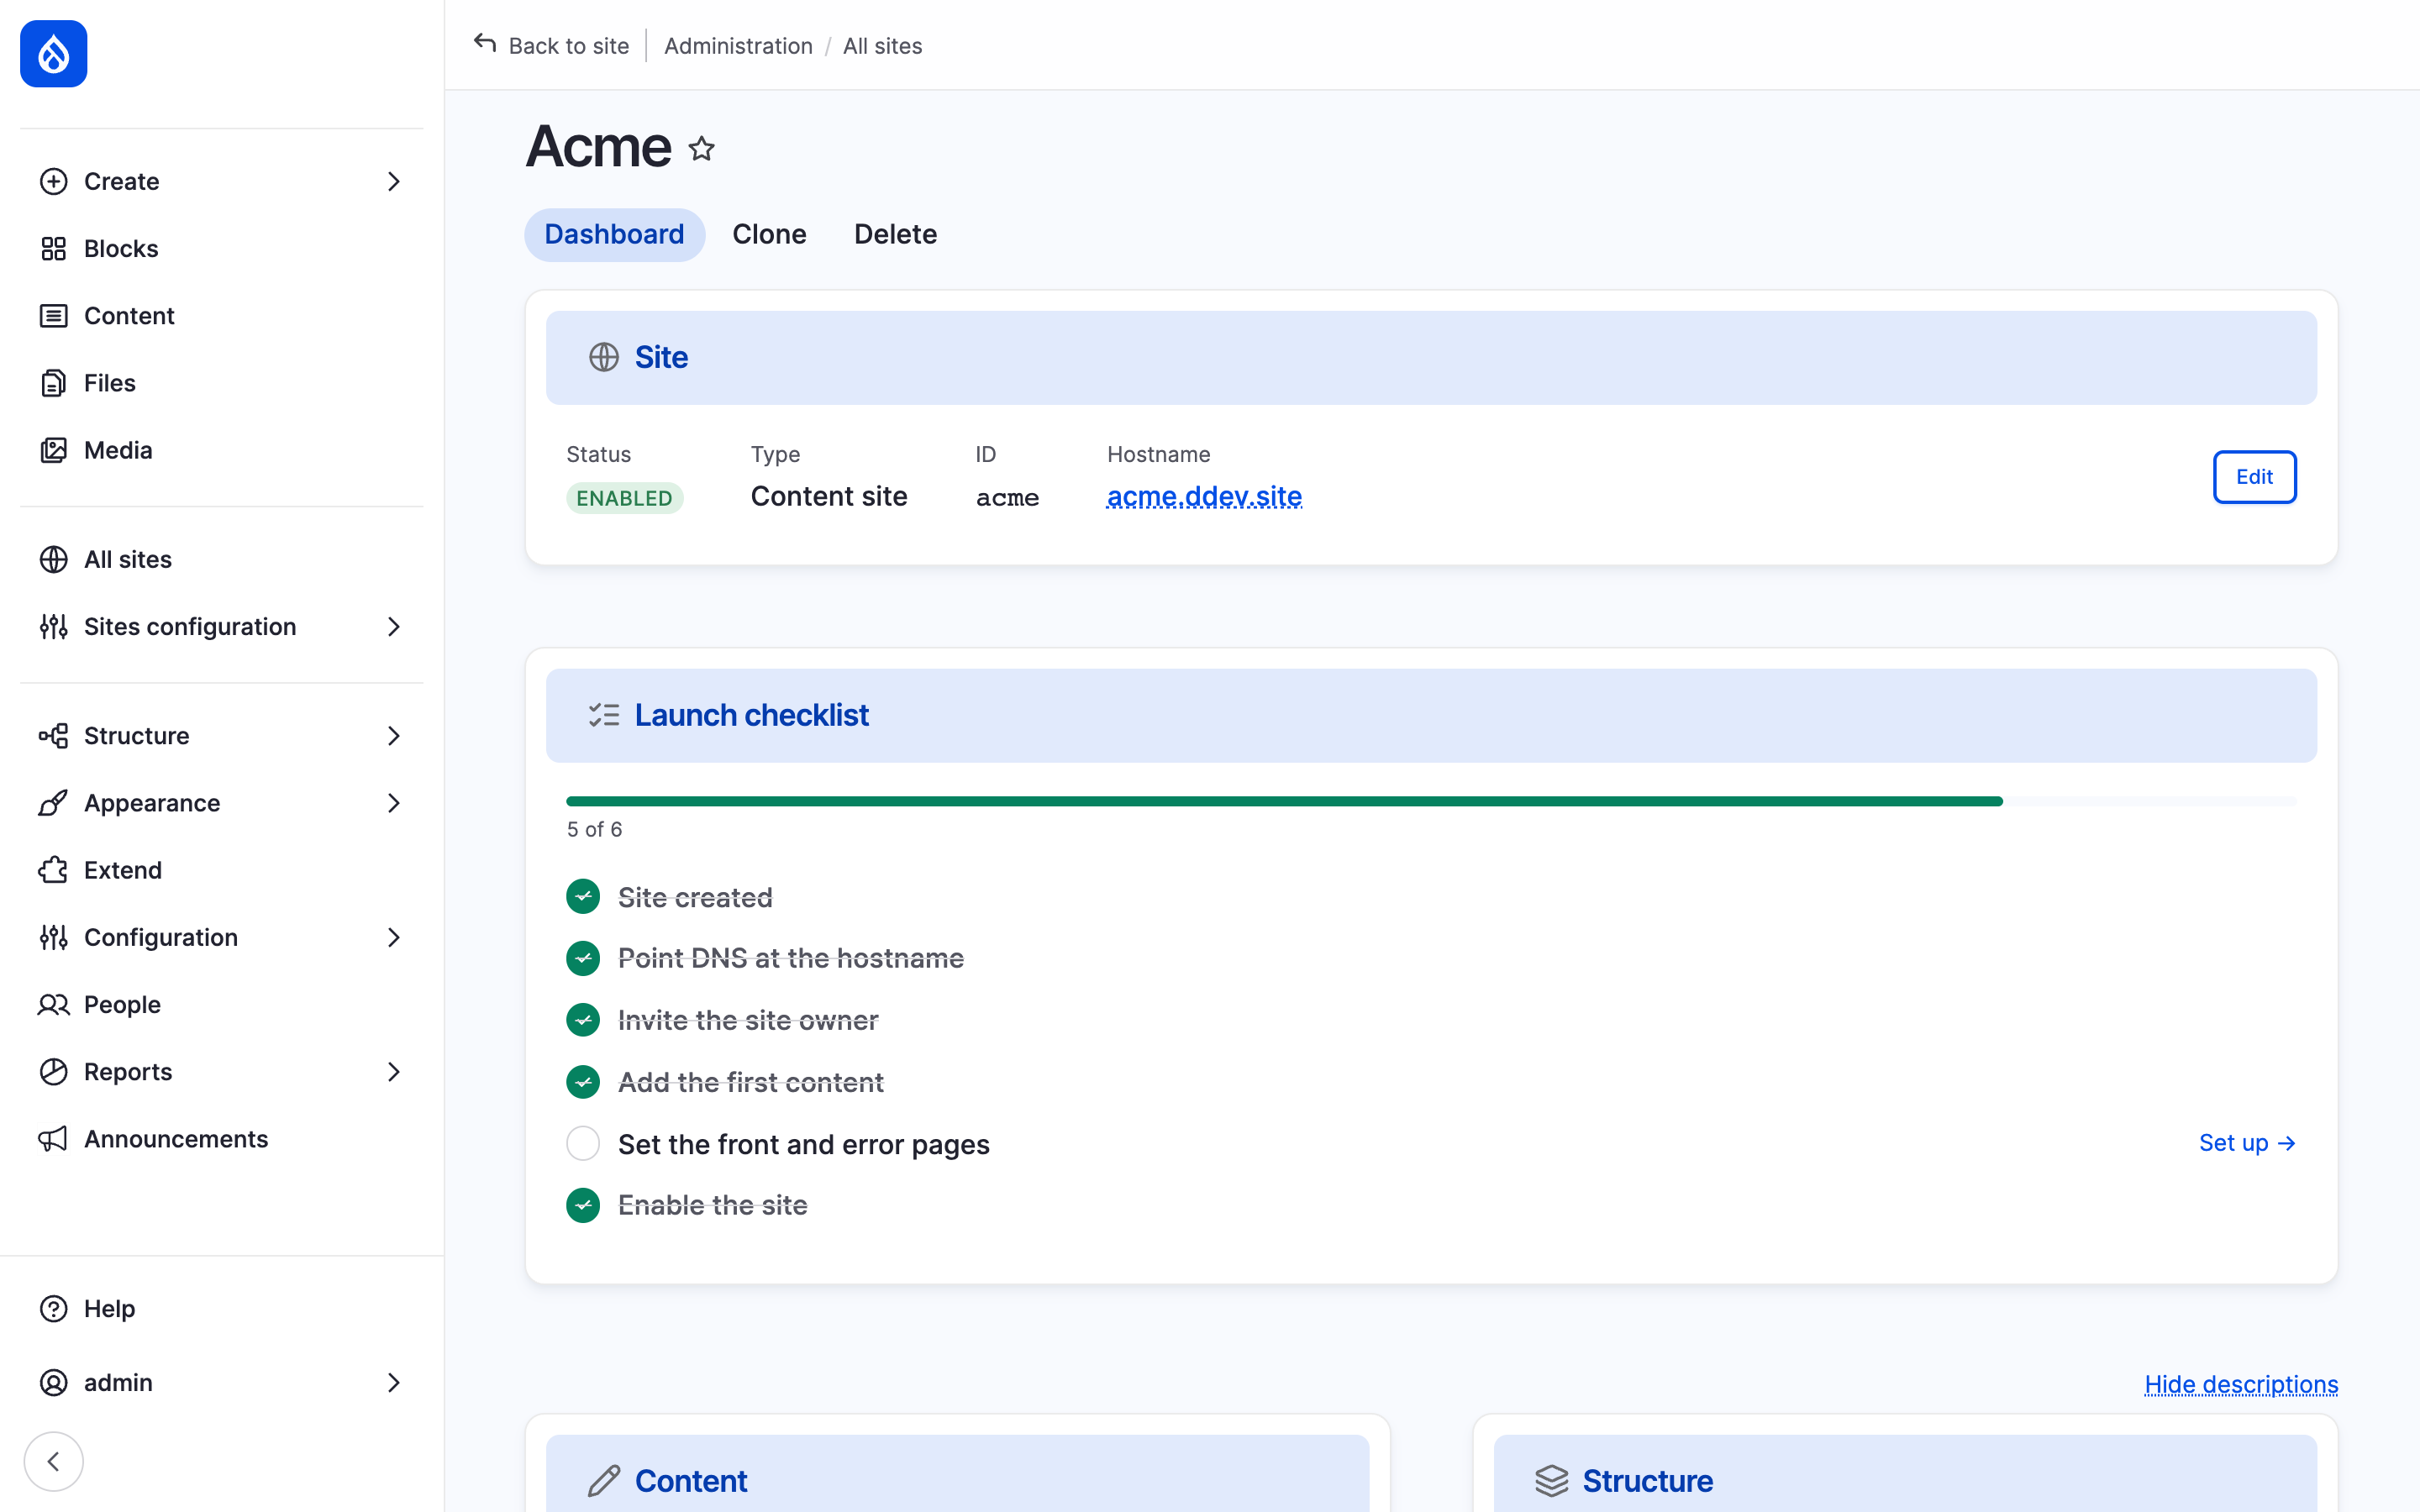Click the Back to site arrow icon
This screenshot has width=2420, height=1512.
click(485, 44)
